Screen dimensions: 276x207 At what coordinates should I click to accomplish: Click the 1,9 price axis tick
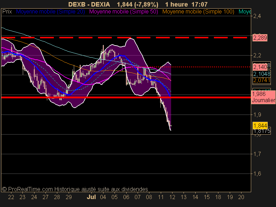click(257, 115)
